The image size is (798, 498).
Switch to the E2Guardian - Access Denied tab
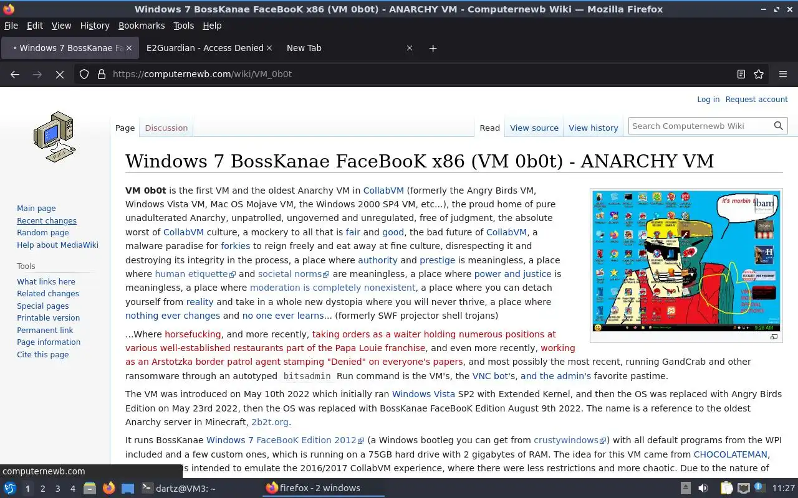tap(208, 48)
